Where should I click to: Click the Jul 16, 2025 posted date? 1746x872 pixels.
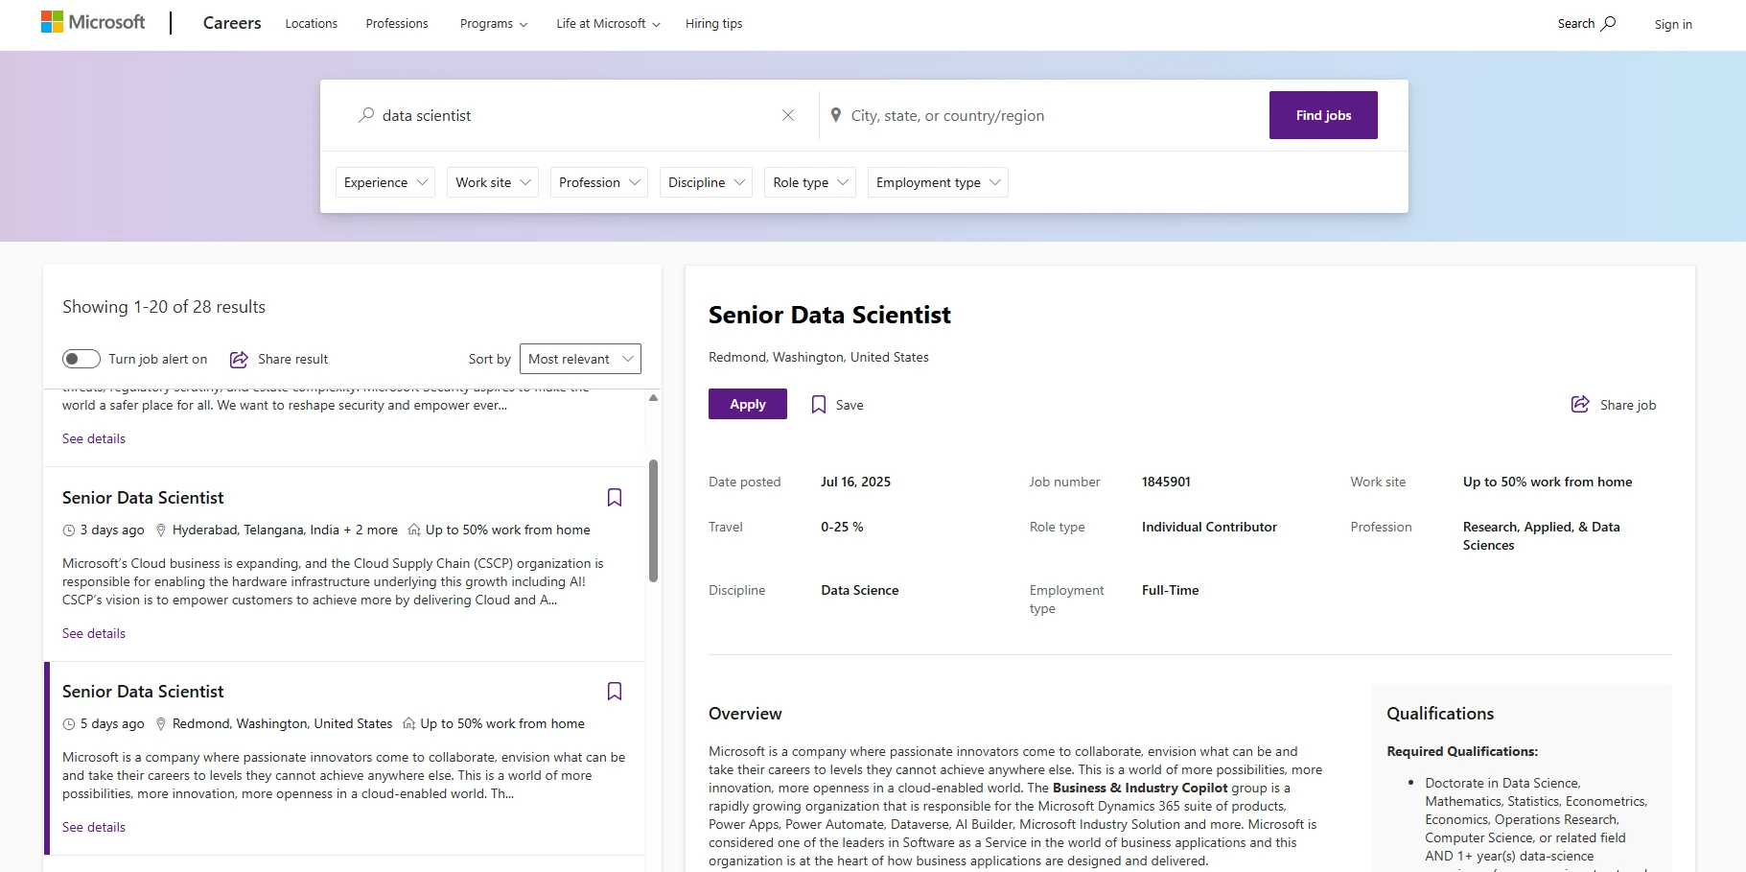855,482
